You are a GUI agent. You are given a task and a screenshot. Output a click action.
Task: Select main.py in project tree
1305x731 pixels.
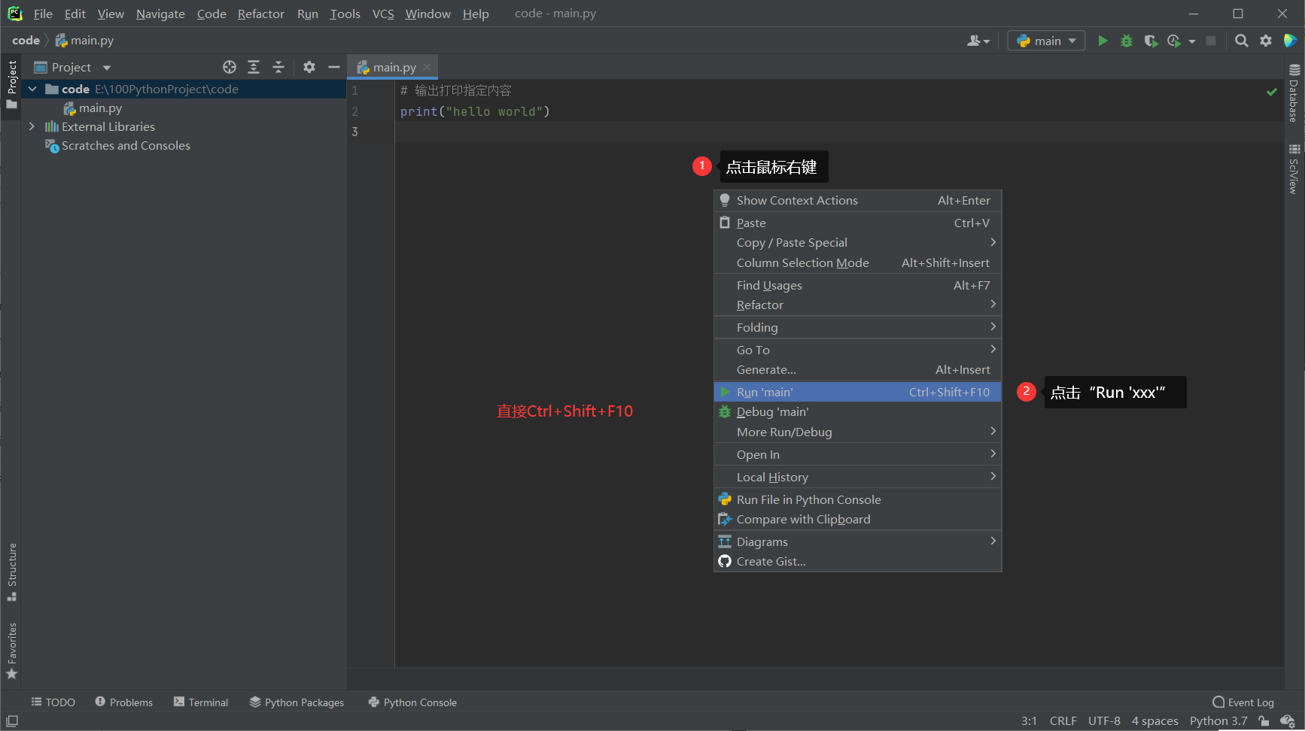93,108
